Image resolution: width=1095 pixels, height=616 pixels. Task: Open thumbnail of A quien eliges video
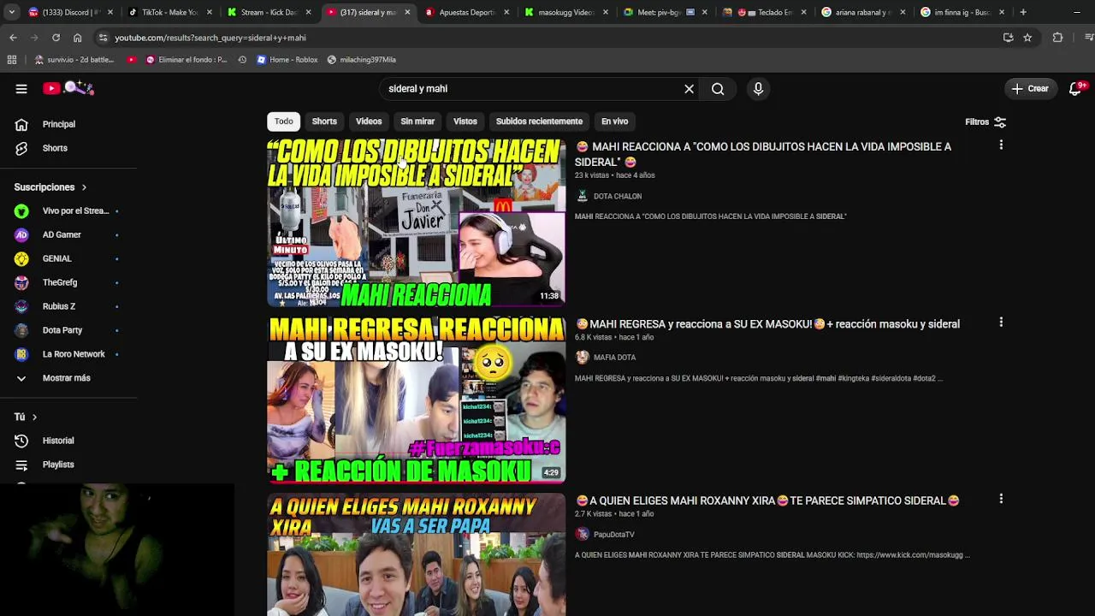[x=416, y=554]
